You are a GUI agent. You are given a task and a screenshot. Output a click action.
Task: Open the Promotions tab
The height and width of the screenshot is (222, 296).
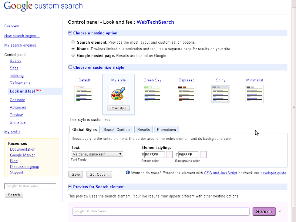click(166, 129)
